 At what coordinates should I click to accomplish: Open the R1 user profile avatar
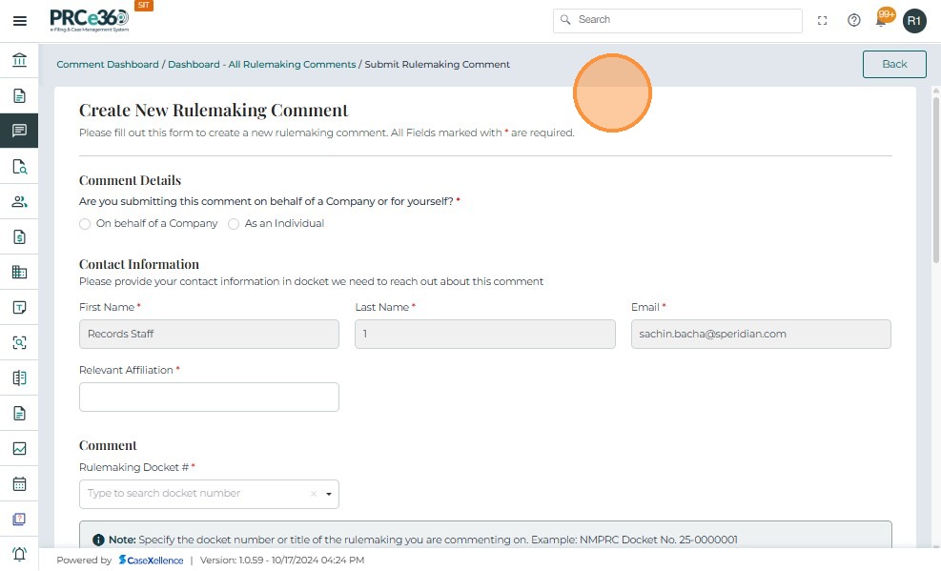point(914,20)
